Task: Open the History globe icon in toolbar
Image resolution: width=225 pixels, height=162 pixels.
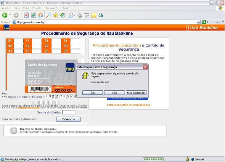Action: [x=63, y=15]
